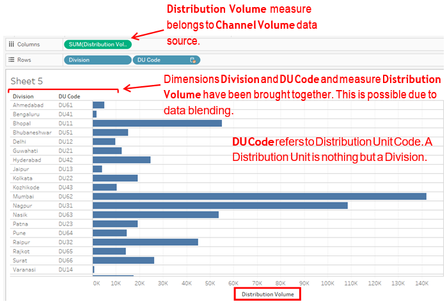Screen dimensions: 447x304
Task: Select the Ahmedabad division label
Action: (28, 105)
